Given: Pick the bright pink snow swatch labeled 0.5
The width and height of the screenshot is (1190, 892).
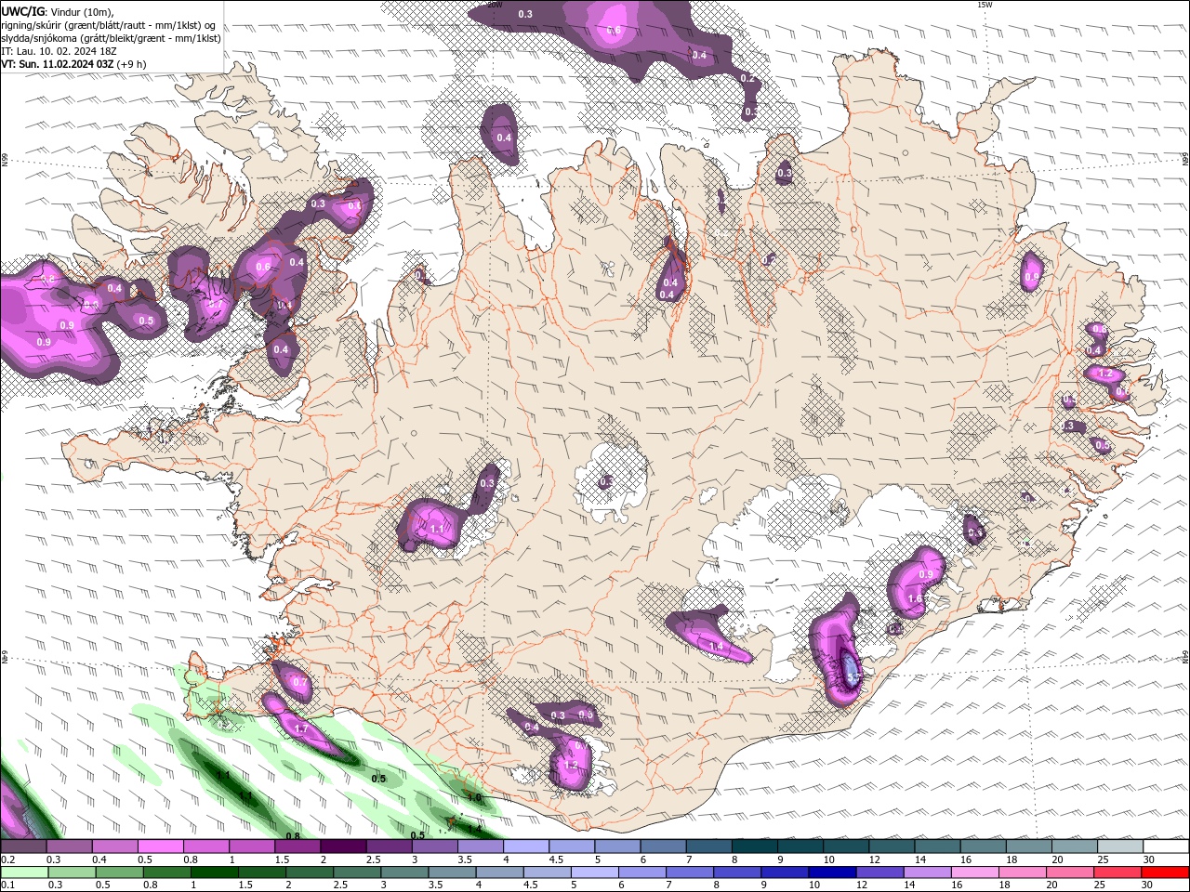Looking at the screenshot, I should [x=160, y=846].
